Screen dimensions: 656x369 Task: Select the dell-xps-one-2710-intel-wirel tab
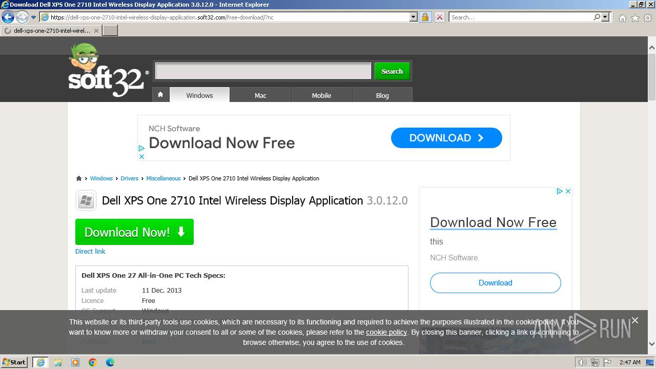click(x=51, y=31)
